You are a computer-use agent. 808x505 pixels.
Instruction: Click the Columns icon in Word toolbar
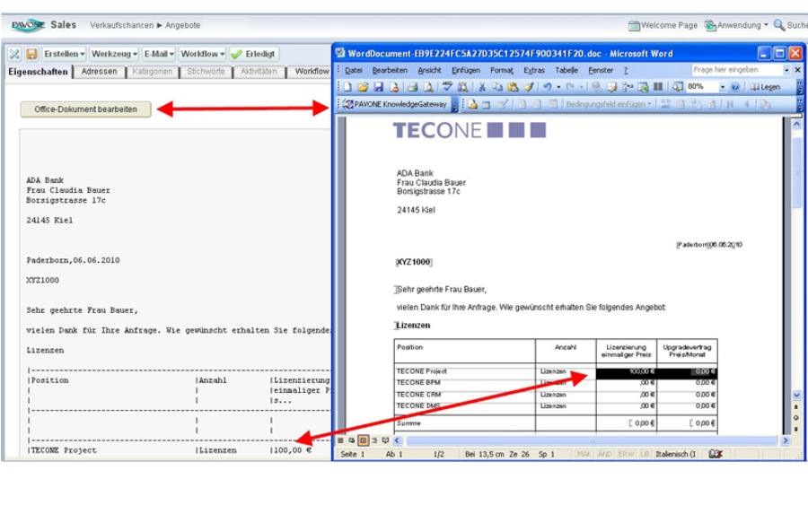coord(657,87)
